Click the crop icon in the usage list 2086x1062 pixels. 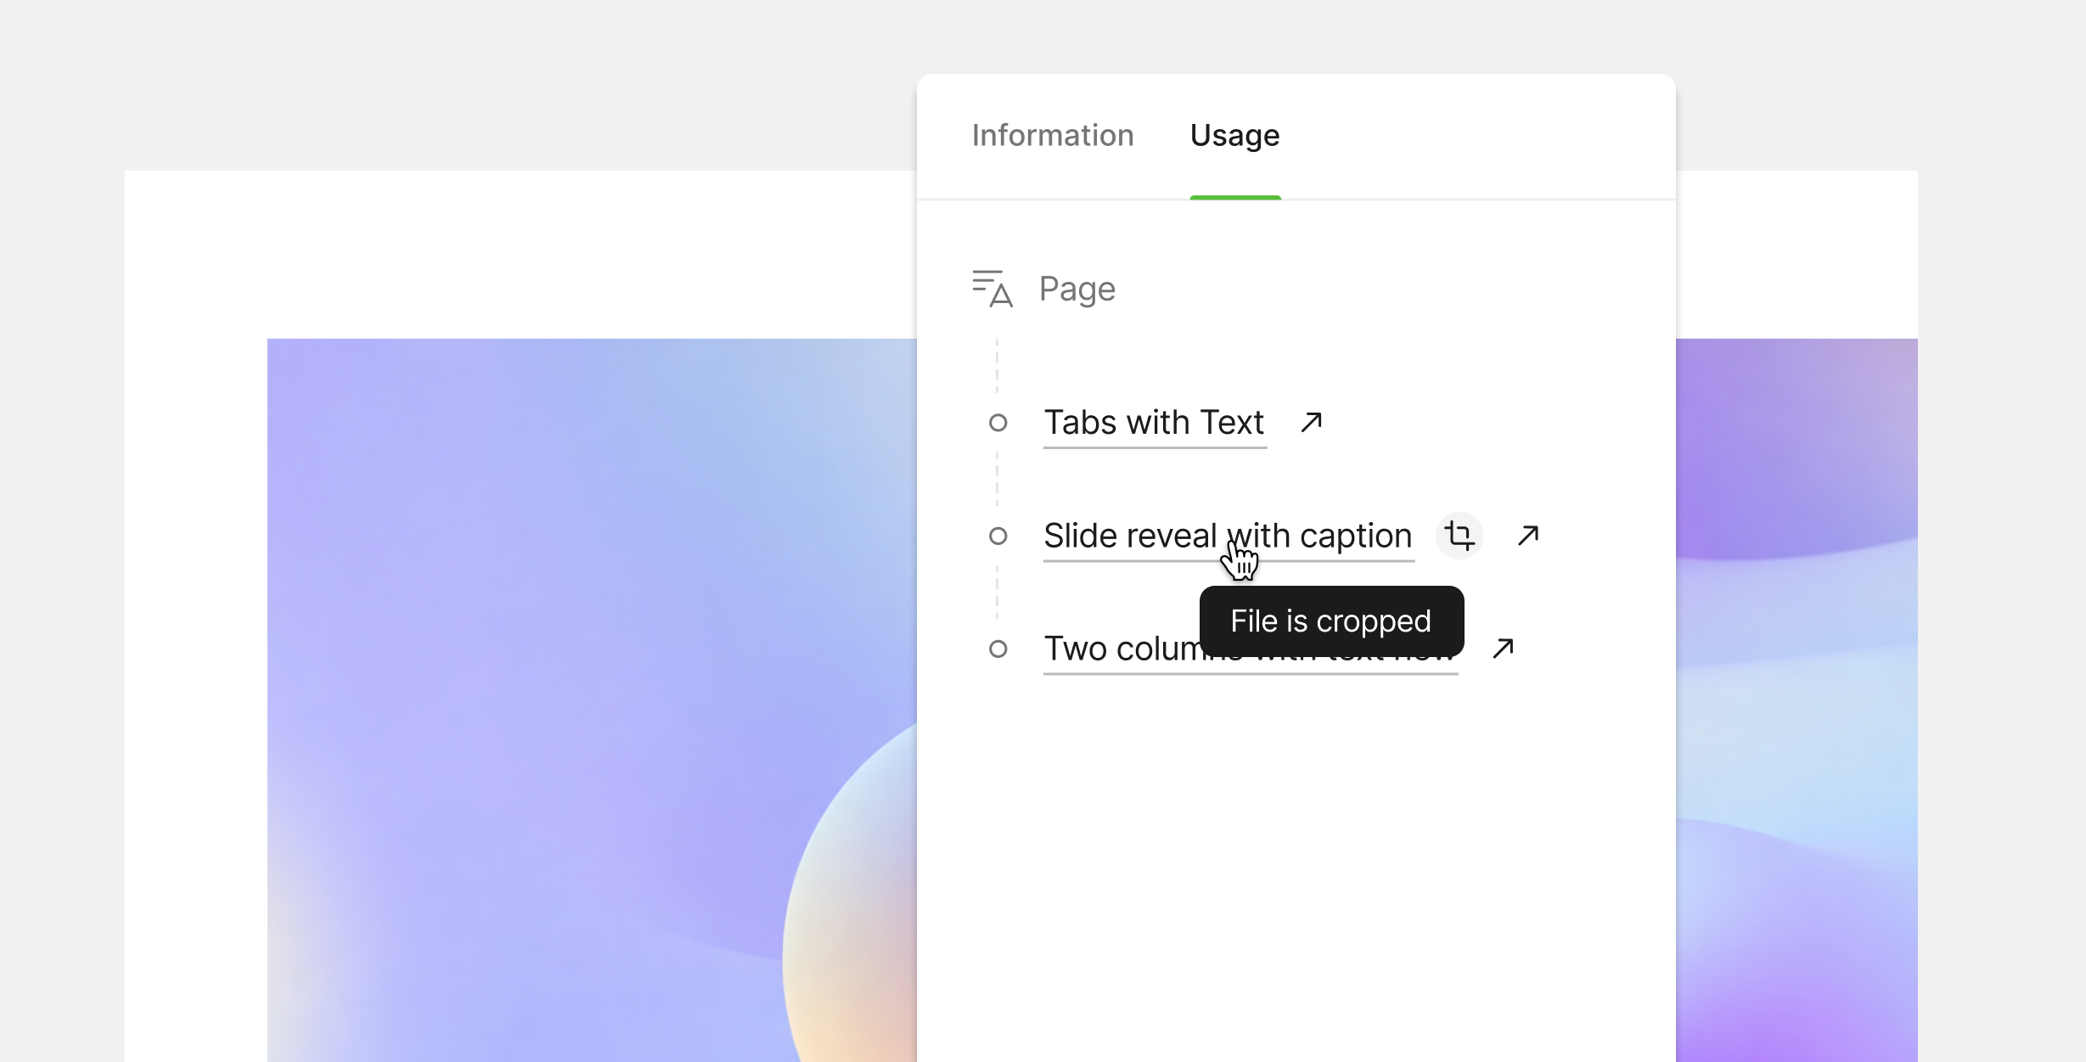[x=1459, y=536]
